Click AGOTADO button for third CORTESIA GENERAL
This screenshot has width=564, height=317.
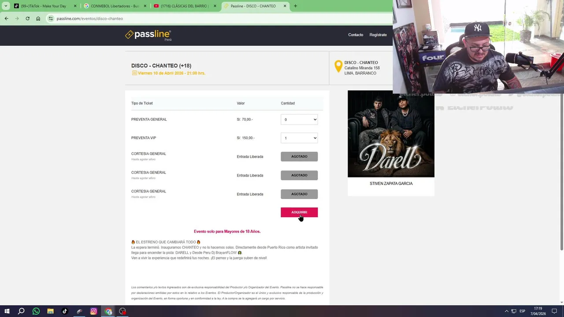point(299,194)
